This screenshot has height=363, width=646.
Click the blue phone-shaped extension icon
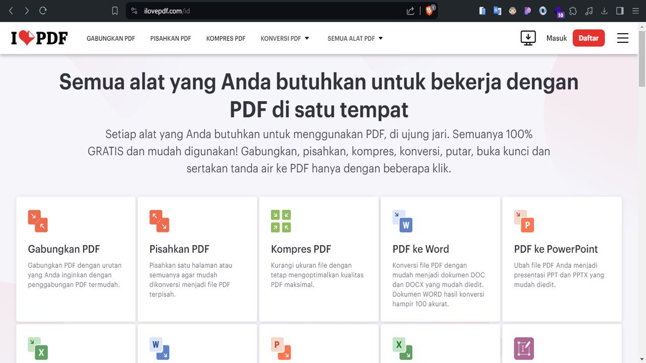pyautogui.click(x=482, y=11)
